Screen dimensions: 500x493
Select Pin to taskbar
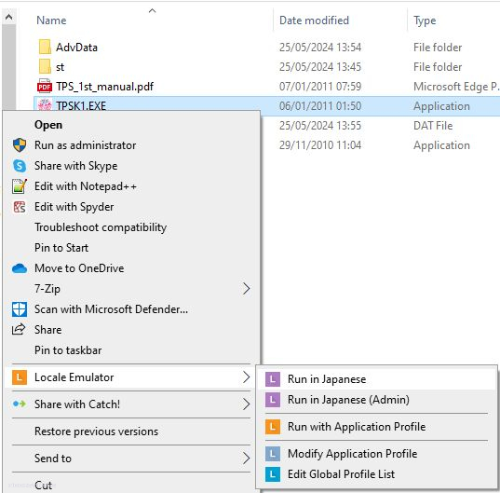pyautogui.click(x=131, y=350)
